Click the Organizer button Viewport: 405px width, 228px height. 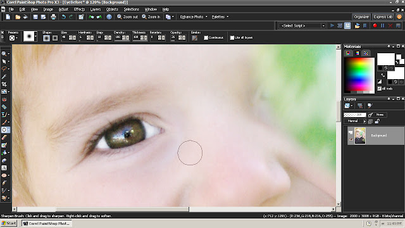coord(361,17)
